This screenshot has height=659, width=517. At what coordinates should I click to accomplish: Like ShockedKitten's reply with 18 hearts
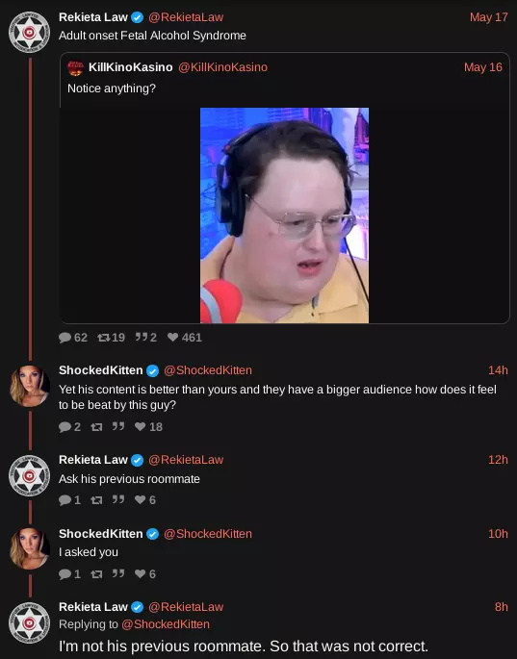coord(141,426)
